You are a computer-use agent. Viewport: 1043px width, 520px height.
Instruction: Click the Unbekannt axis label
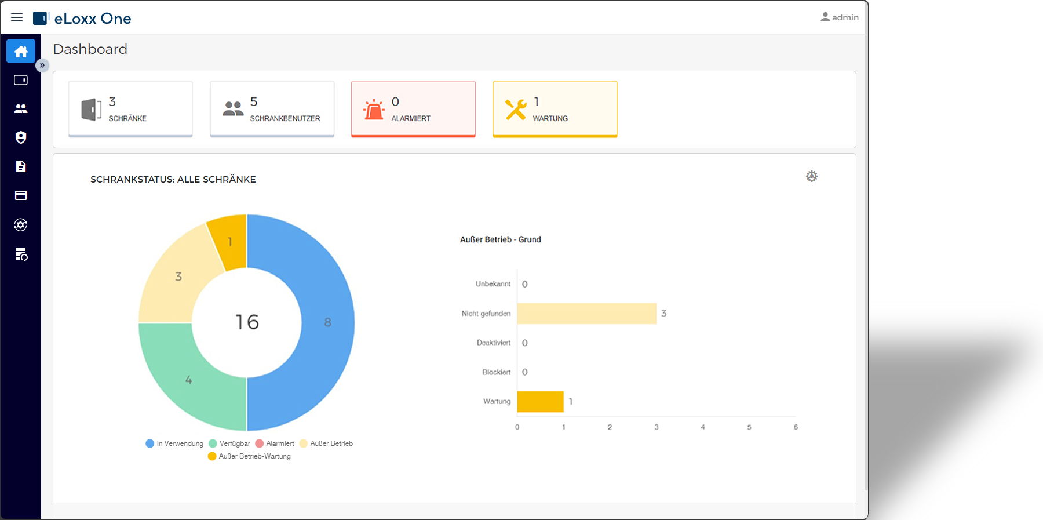(493, 284)
